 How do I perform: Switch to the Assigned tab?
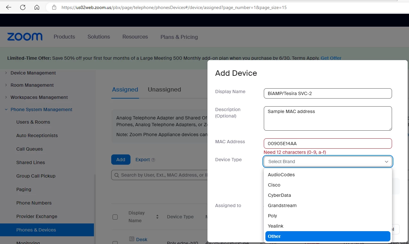click(x=125, y=90)
